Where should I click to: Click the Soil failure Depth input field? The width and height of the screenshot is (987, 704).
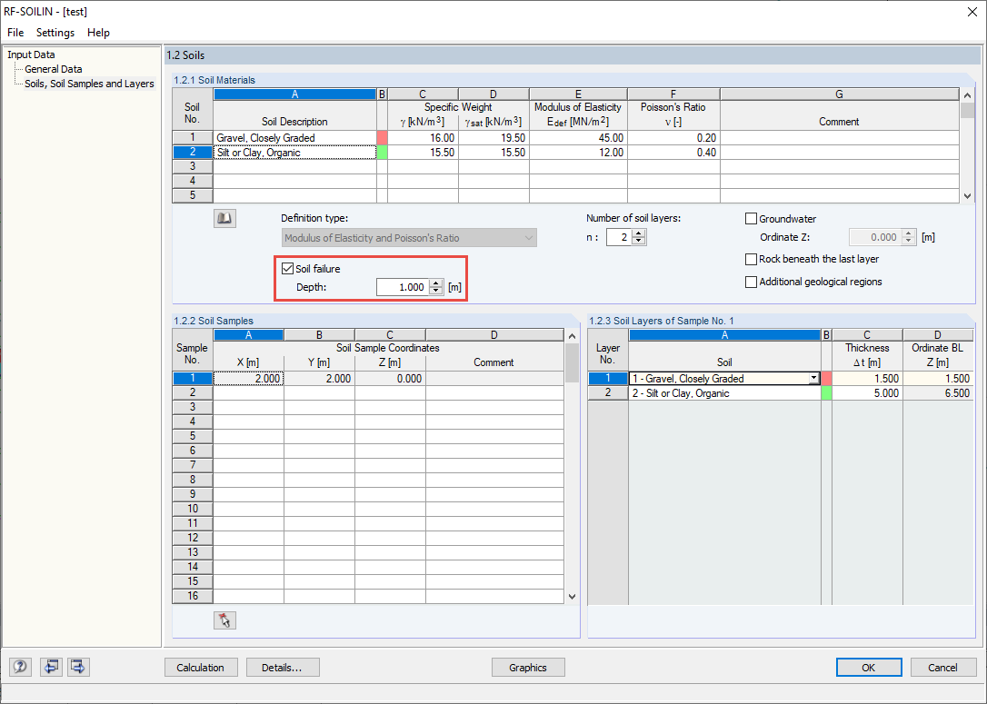coord(403,287)
